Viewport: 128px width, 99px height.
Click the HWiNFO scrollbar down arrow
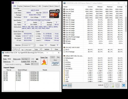[x=126, y=81]
